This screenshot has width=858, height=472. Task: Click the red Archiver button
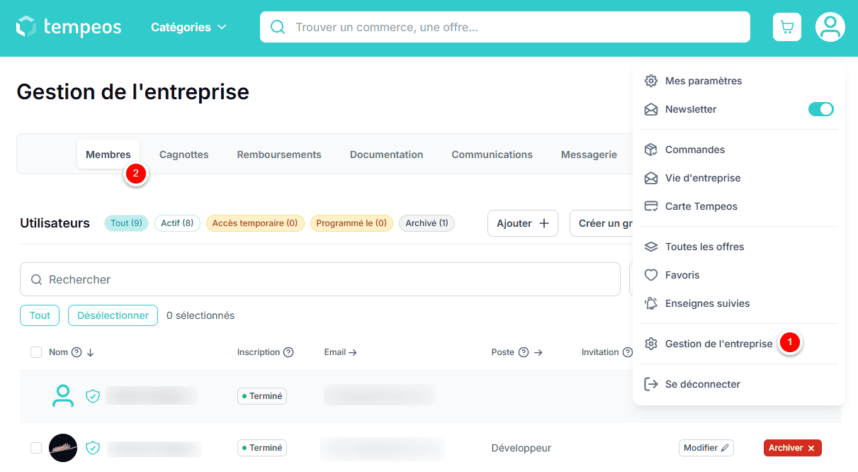click(793, 448)
